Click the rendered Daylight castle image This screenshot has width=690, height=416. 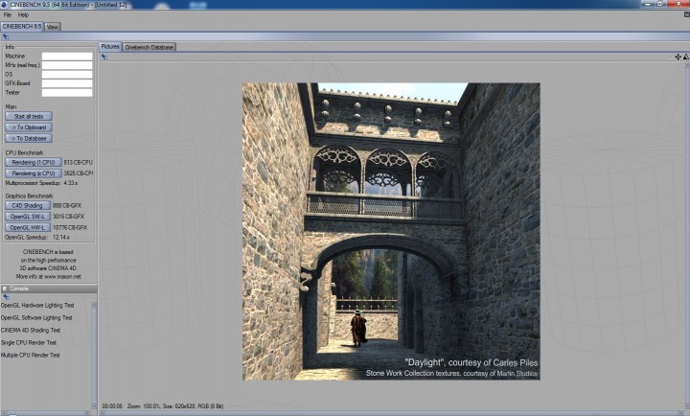point(391,232)
